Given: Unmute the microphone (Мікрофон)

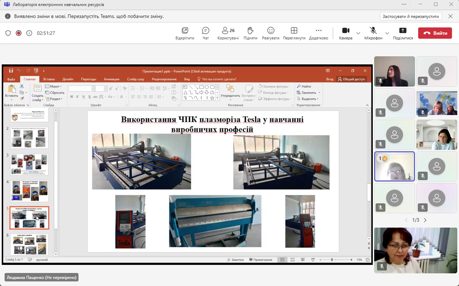Looking at the screenshot, I should click(x=373, y=31).
